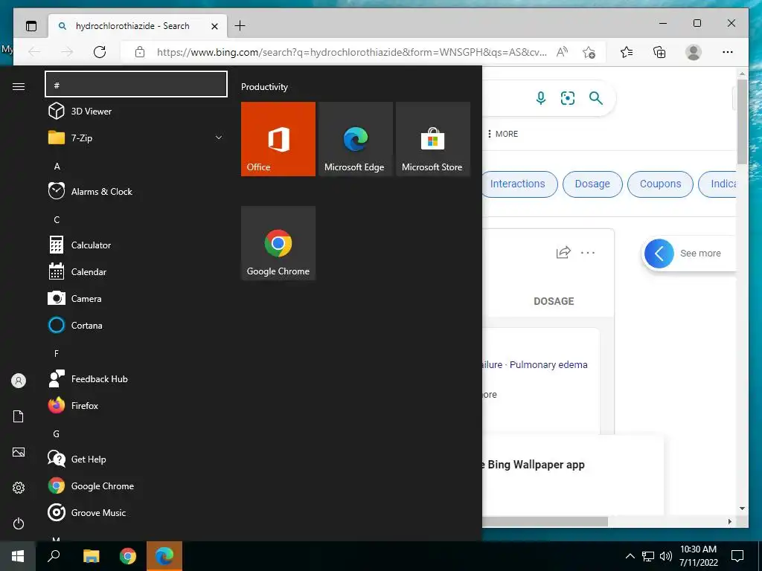Click the letter G group header
The image size is (762, 571).
pyautogui.click(x=57, y=434)
